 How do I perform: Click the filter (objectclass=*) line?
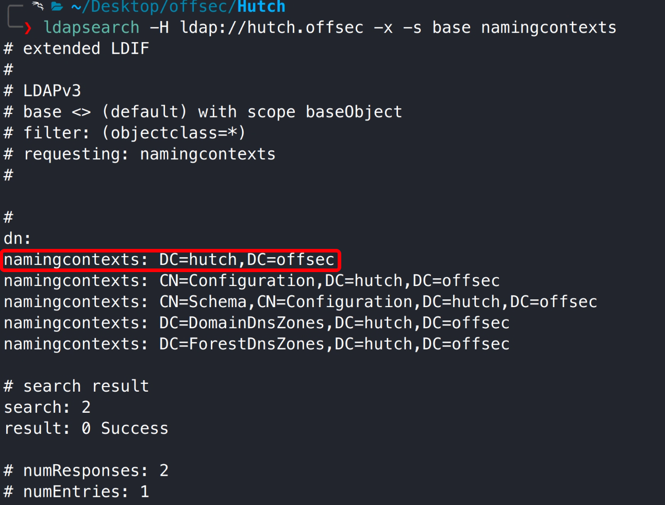click(x=124, y=133)
